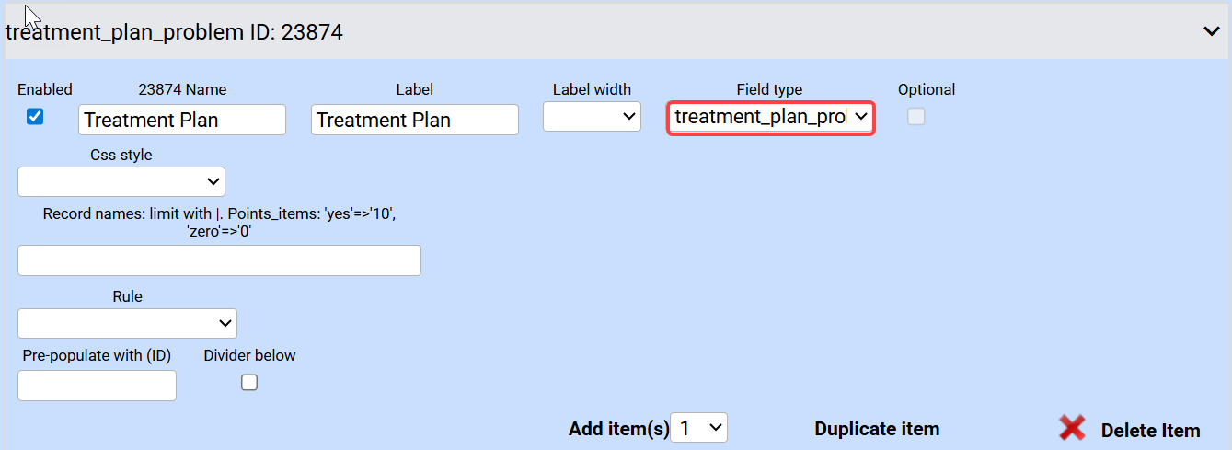The image size is (1232, 450).
Task: Click the red X delete icon
Action: click(1072, 428)
